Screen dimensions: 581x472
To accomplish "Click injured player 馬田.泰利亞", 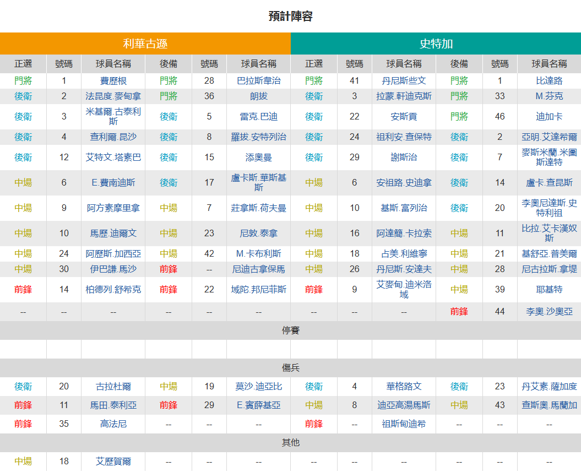I will point(113,405).
